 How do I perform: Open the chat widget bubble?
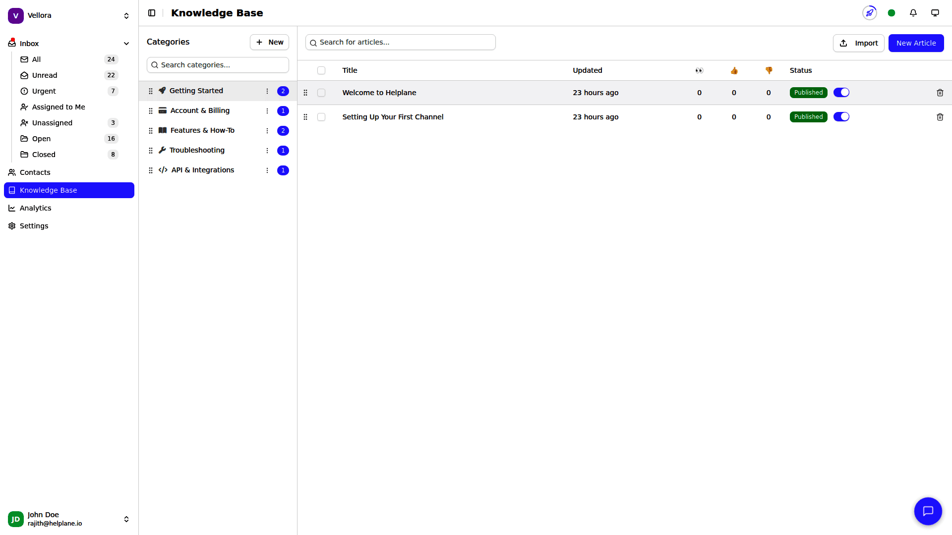928,511
